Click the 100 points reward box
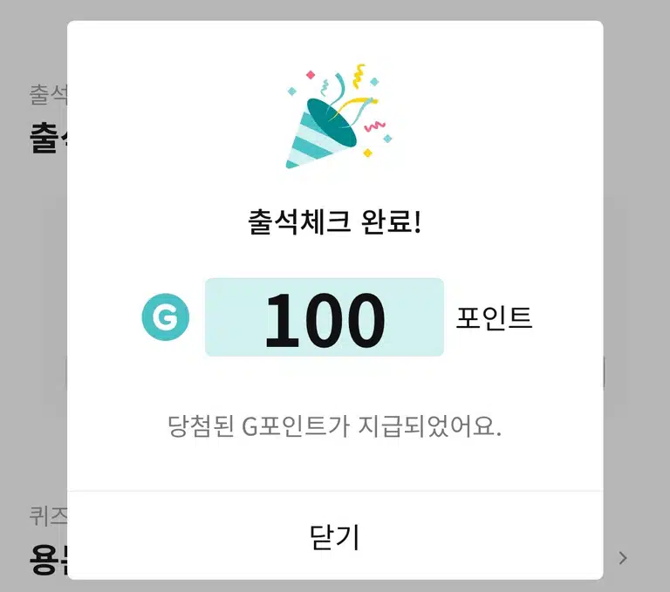Screen dimensions: 670x592 click(325, 317)
